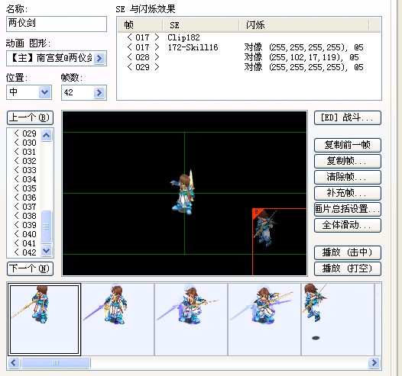Screen dimensions: 402x376
Task: Select frame 037 in the frame list
Action: tap(25, 207)
